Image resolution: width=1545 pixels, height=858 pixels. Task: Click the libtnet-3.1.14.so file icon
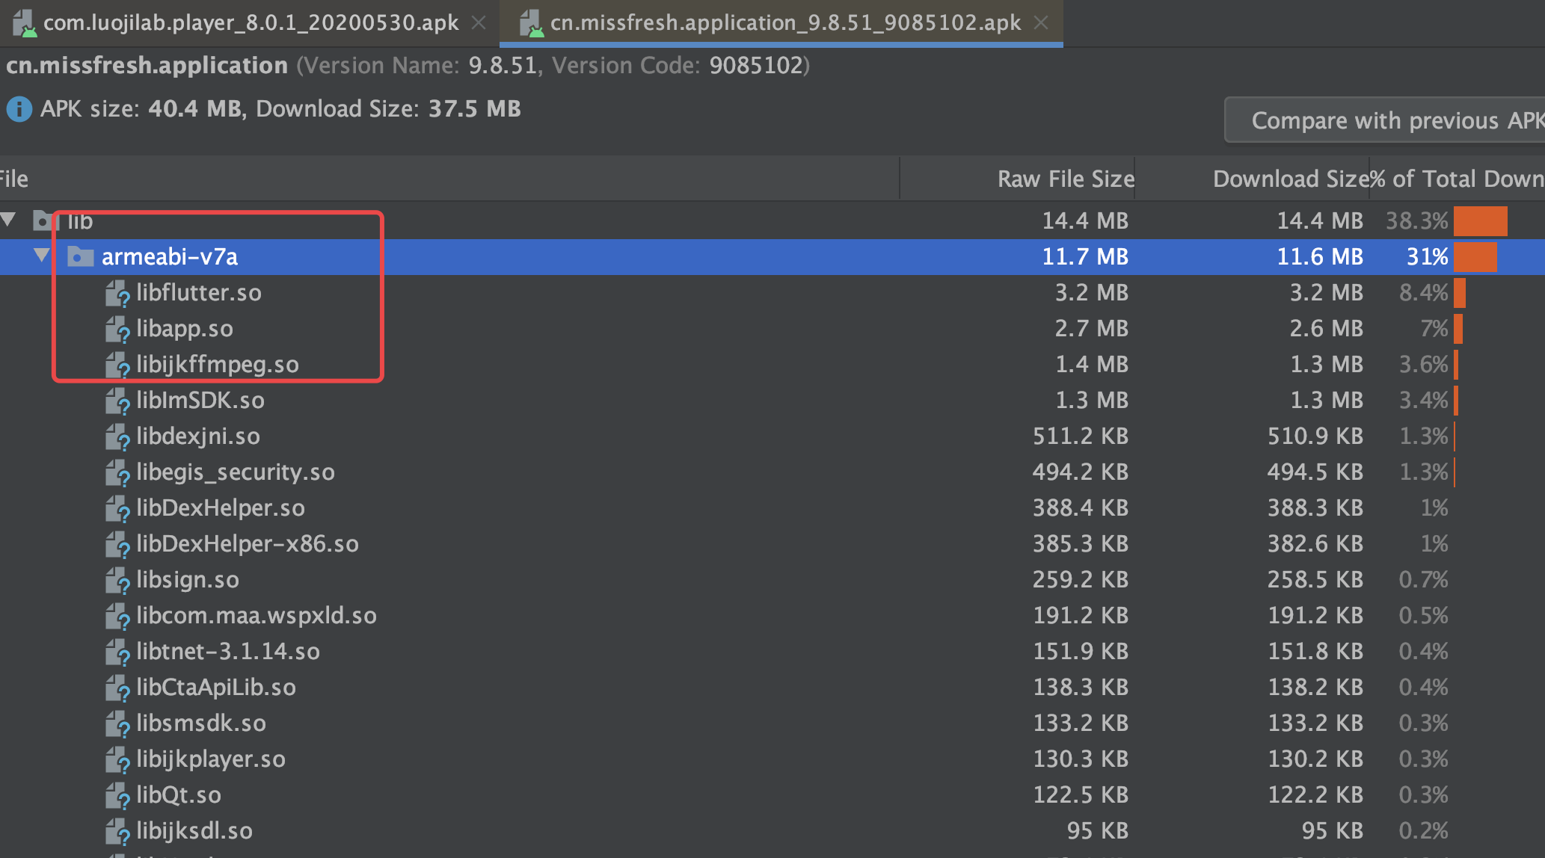[x=117, y=652]
